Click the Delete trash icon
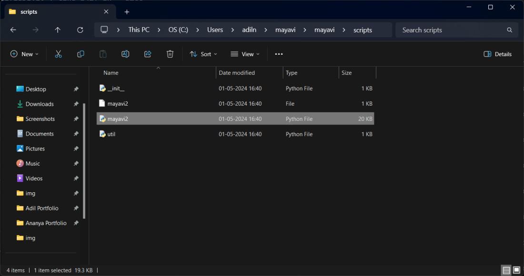Screen dimensions: 524x276 (x=170, y=54)
